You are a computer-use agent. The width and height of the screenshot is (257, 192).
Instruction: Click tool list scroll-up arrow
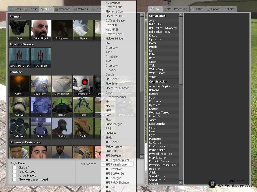[181, 15]
